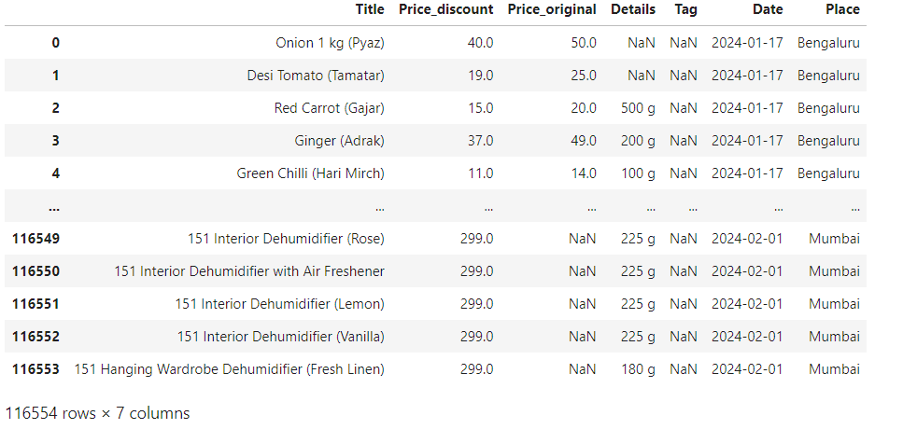
Task: Select the Tag column header
Action: [x=686, y=9]
